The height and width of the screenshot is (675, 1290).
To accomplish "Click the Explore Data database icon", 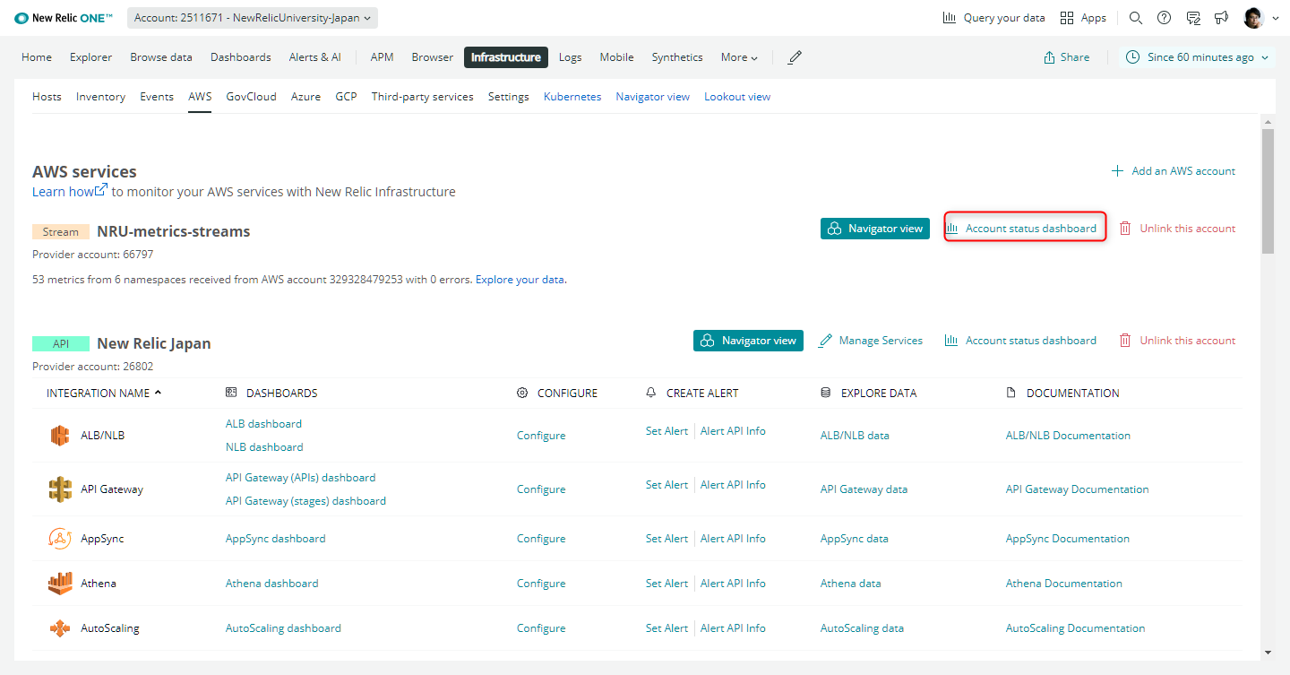I will (x=826, y=393).
